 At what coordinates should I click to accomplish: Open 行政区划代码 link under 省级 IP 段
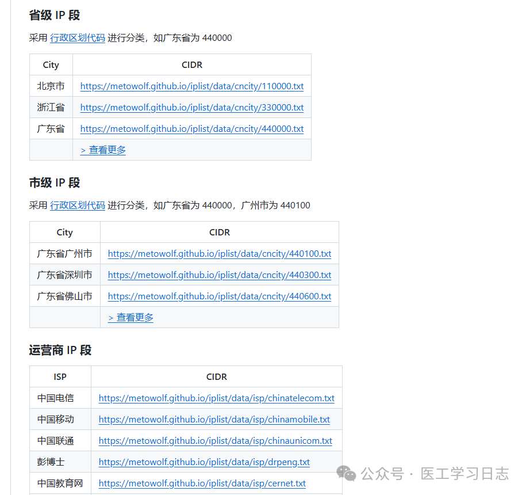(x=78, y=38)
